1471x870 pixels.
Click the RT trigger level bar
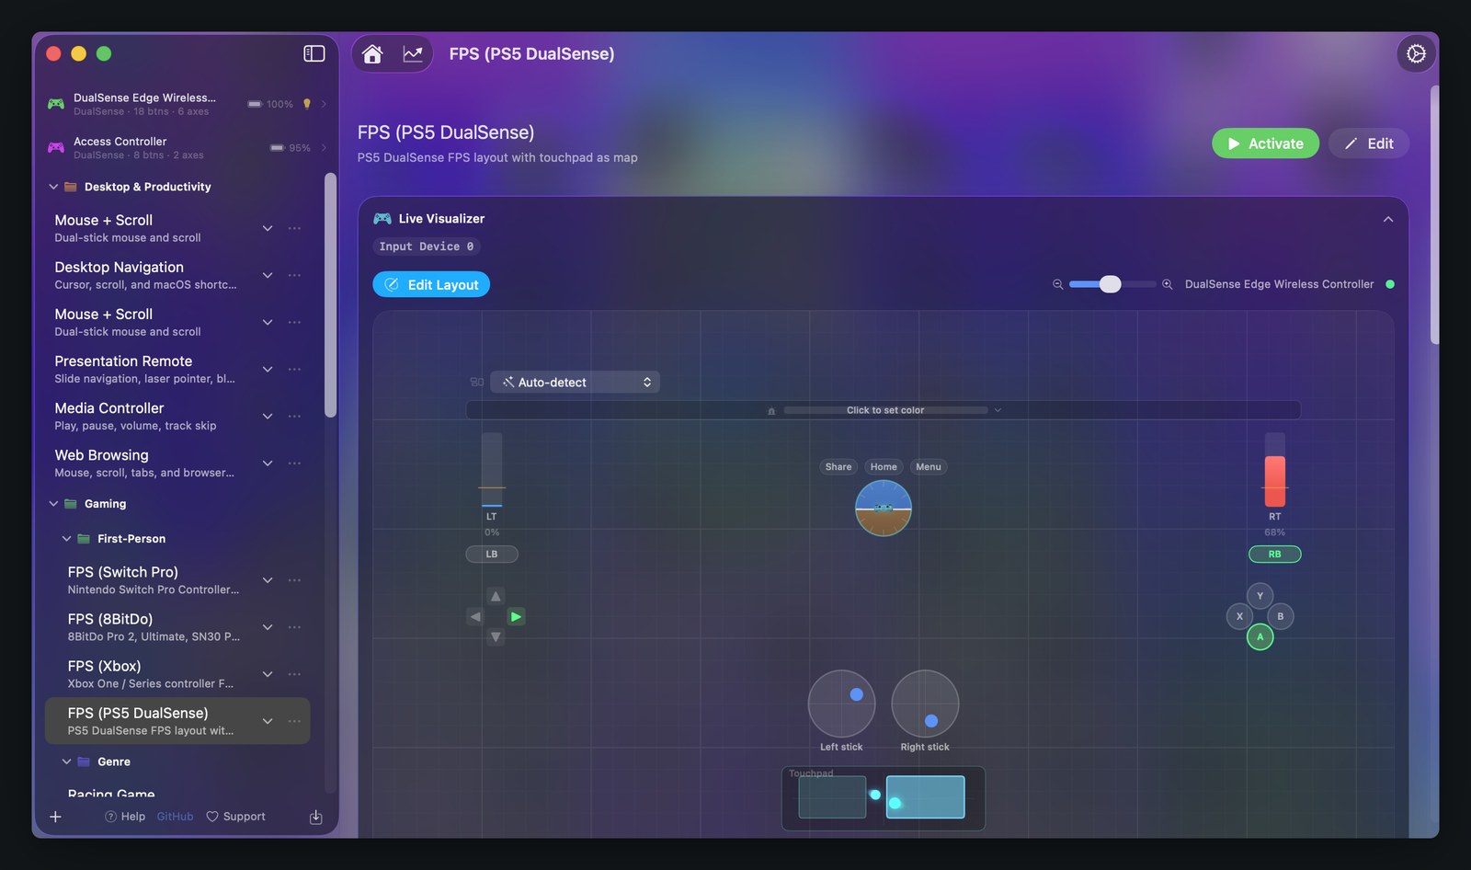1274,470
